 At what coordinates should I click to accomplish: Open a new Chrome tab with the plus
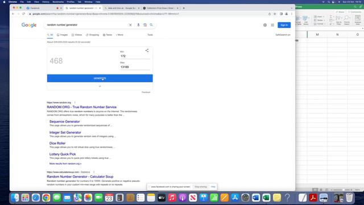(184, 8)
